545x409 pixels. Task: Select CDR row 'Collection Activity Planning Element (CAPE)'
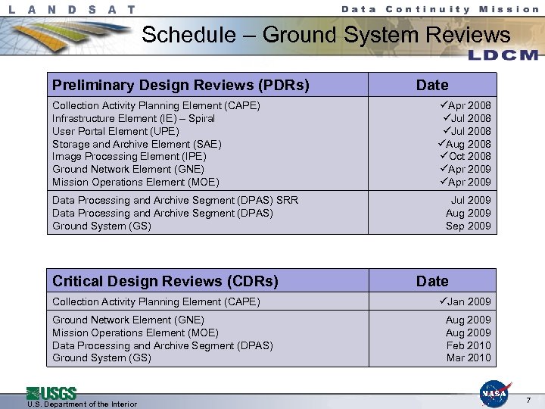pos(156,301)
